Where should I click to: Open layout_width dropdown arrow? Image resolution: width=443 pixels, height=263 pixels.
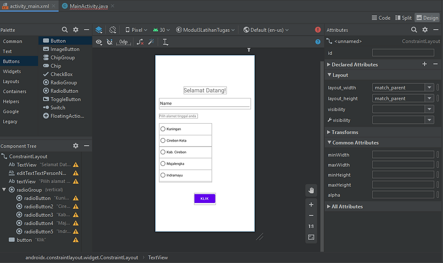pyautogui.click(x=429, y=88)
